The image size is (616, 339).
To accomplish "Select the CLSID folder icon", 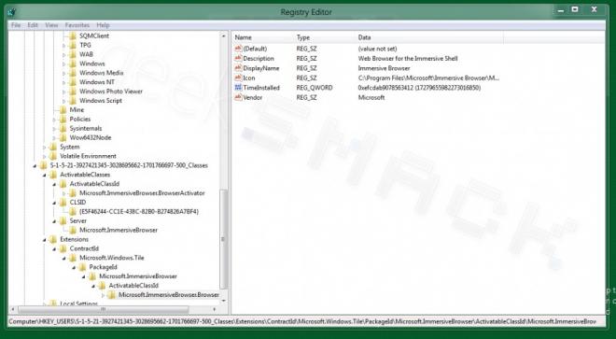I will tap(63, 202).
